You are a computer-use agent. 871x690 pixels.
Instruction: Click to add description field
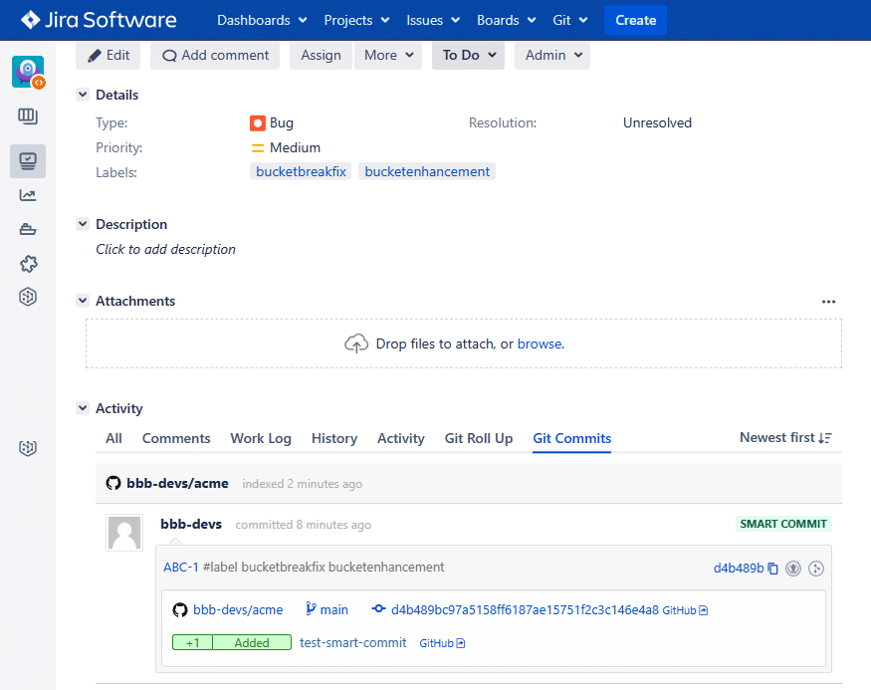coord(165,250)
